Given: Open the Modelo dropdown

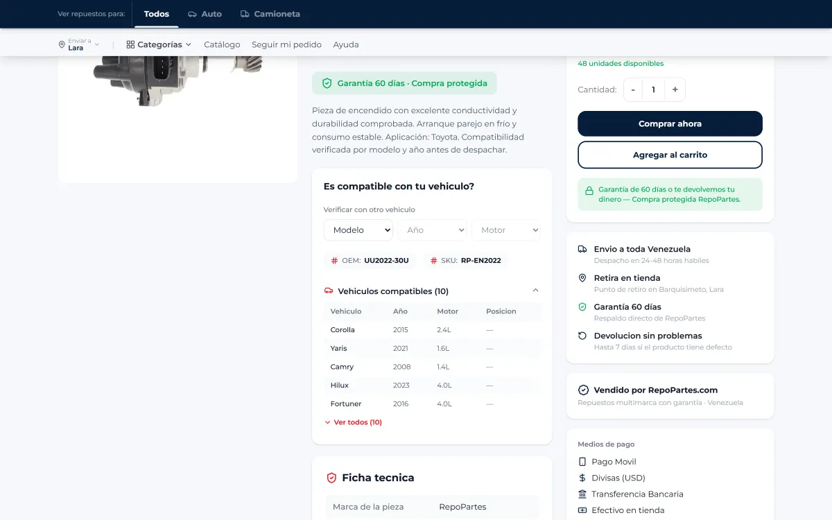Looking at the screenshot, I should [358, 230].
